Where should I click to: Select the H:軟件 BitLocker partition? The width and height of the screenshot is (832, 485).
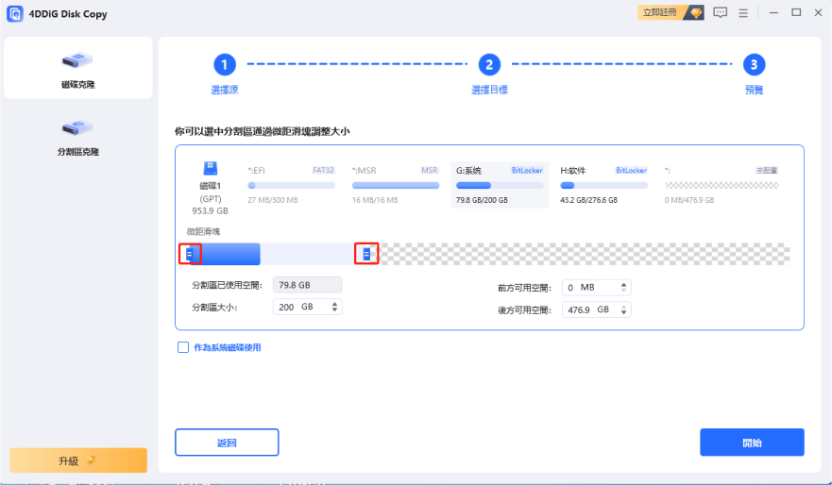tap(603, 185)
